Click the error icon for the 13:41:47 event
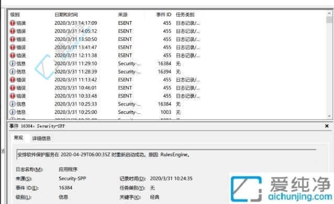Image resolution: width=334 pixels, height=204 pixels. tap(13, 47)
